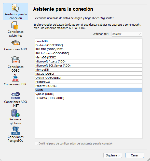Open the nombre sort combo box
The image size is (150, 161).
tap(127, 34)
